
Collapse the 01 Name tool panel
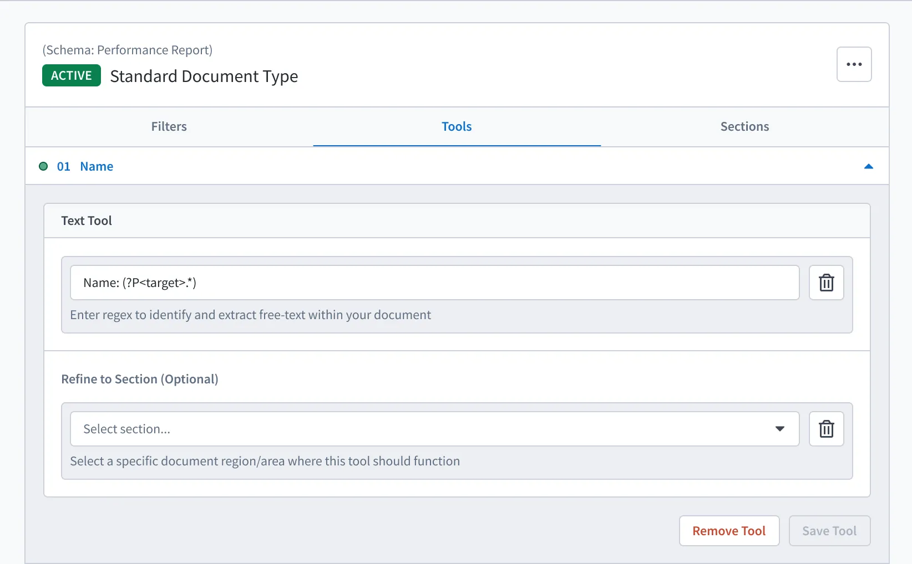coord(868,166)
